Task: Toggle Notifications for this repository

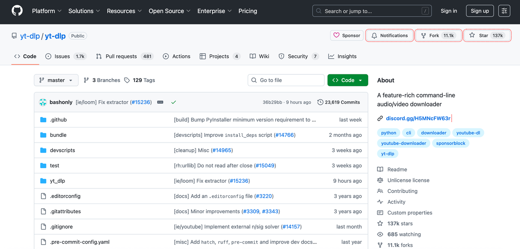Action: tap(390, 35)
